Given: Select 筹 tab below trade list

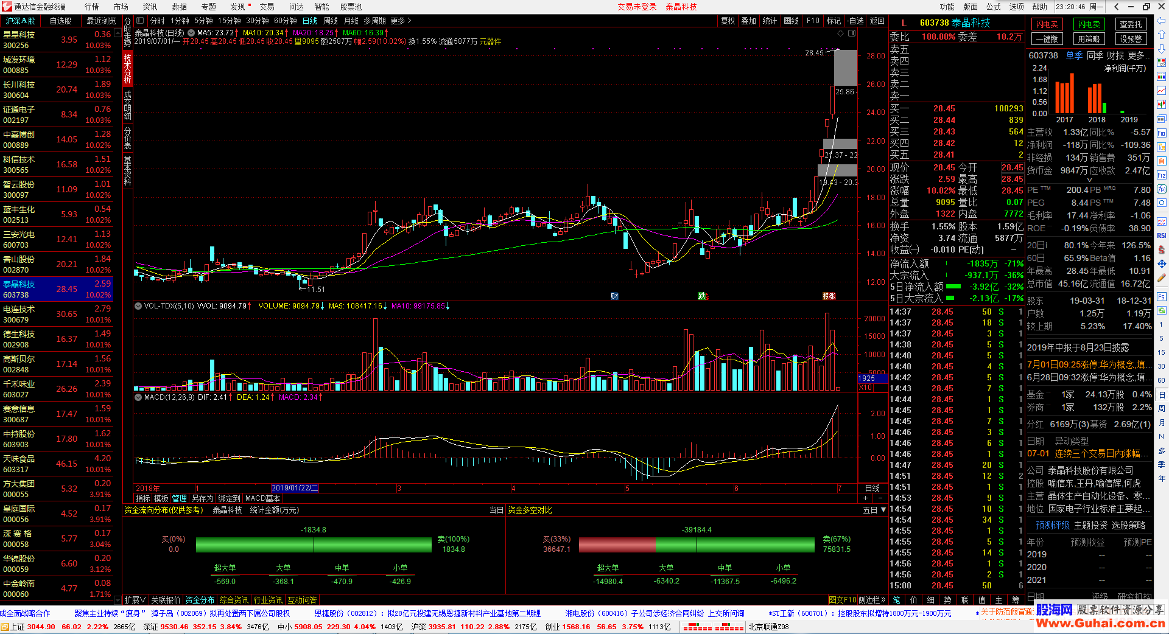Looking at the screenshot, I should pyautogui.click(x=1016, y=600).
